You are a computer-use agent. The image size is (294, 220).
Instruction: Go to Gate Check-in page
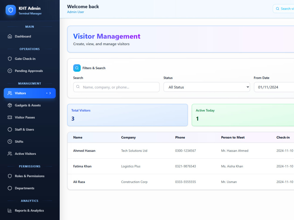[x=30, y=59]
